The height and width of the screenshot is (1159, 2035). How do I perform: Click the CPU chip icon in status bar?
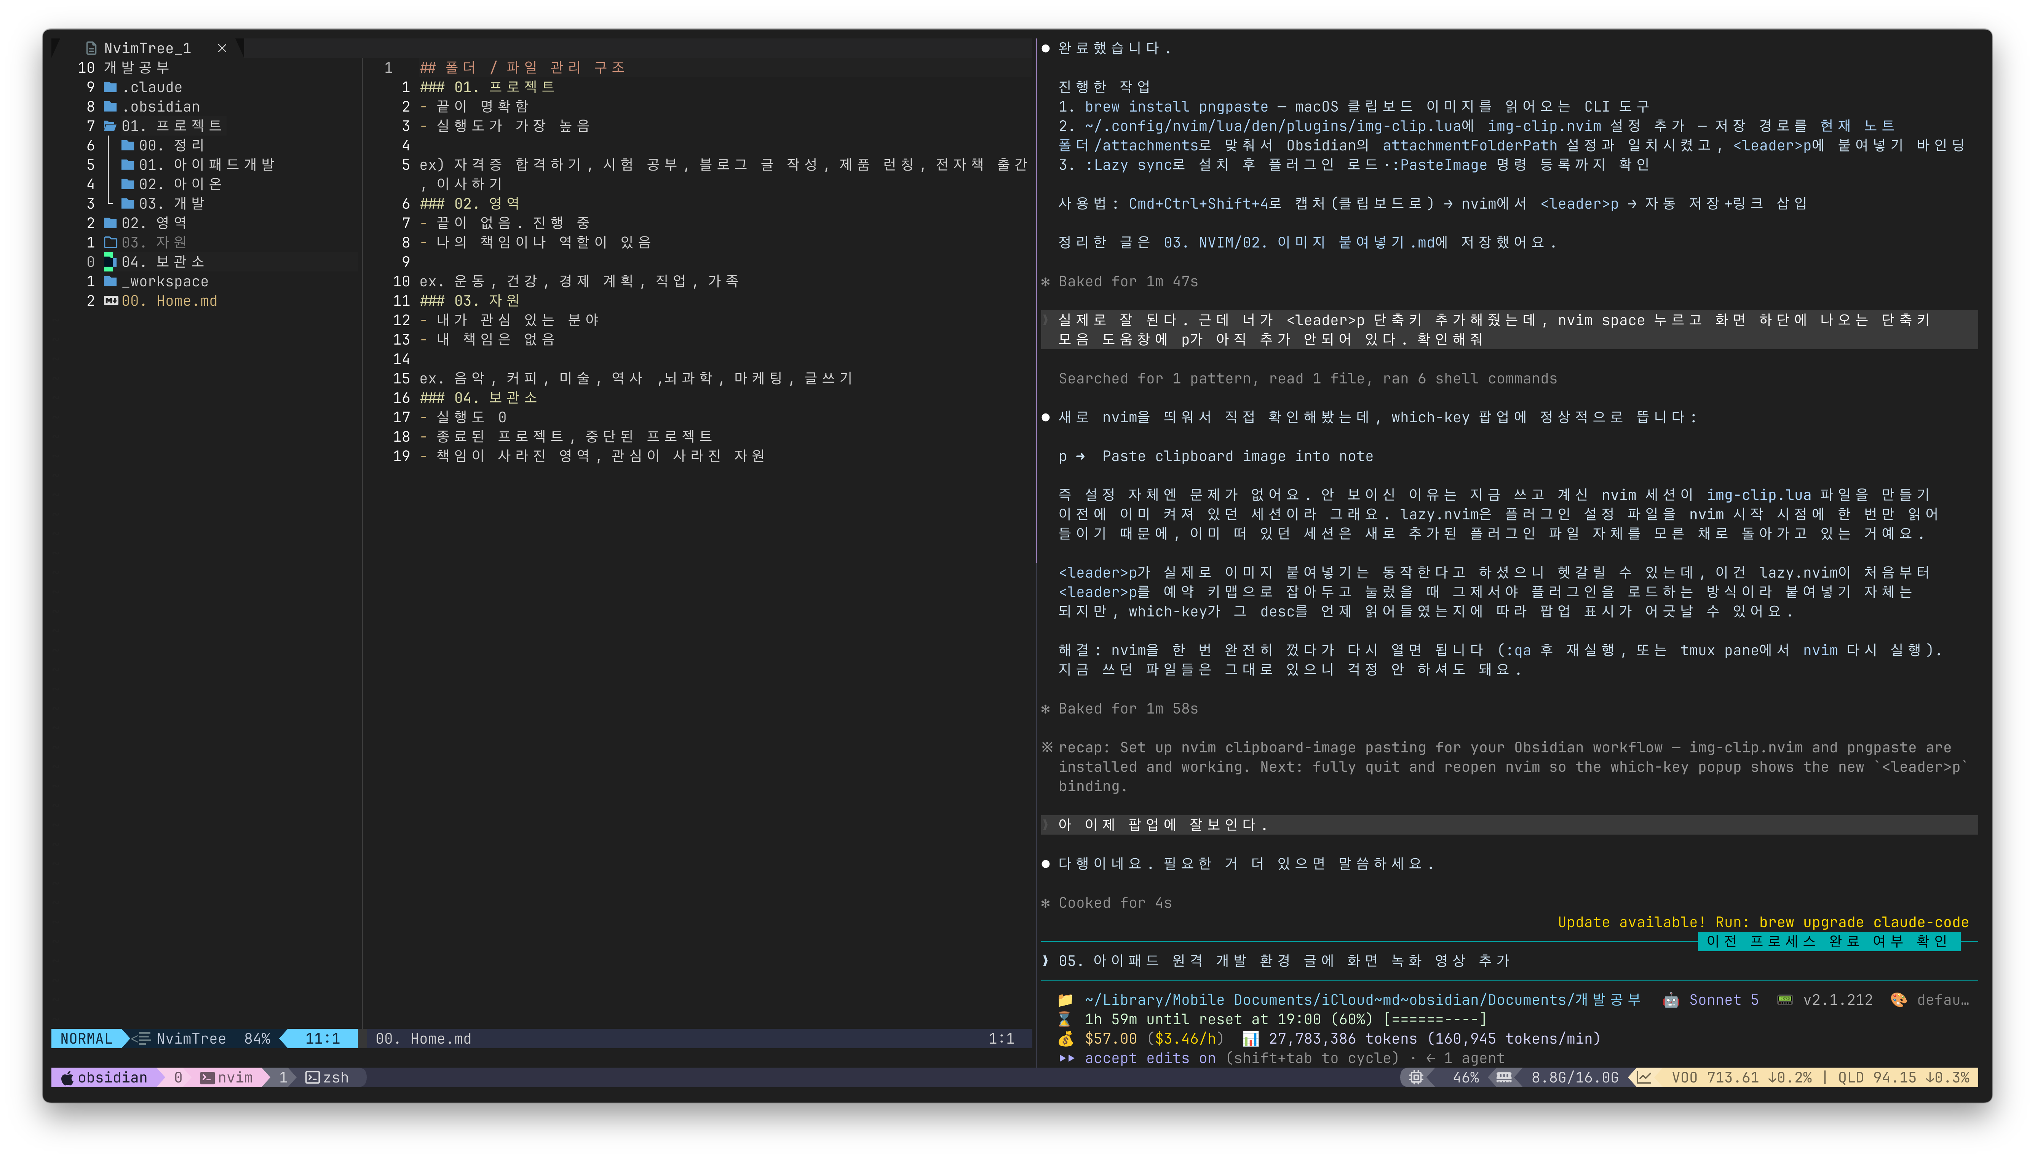pos(1416,1077)
